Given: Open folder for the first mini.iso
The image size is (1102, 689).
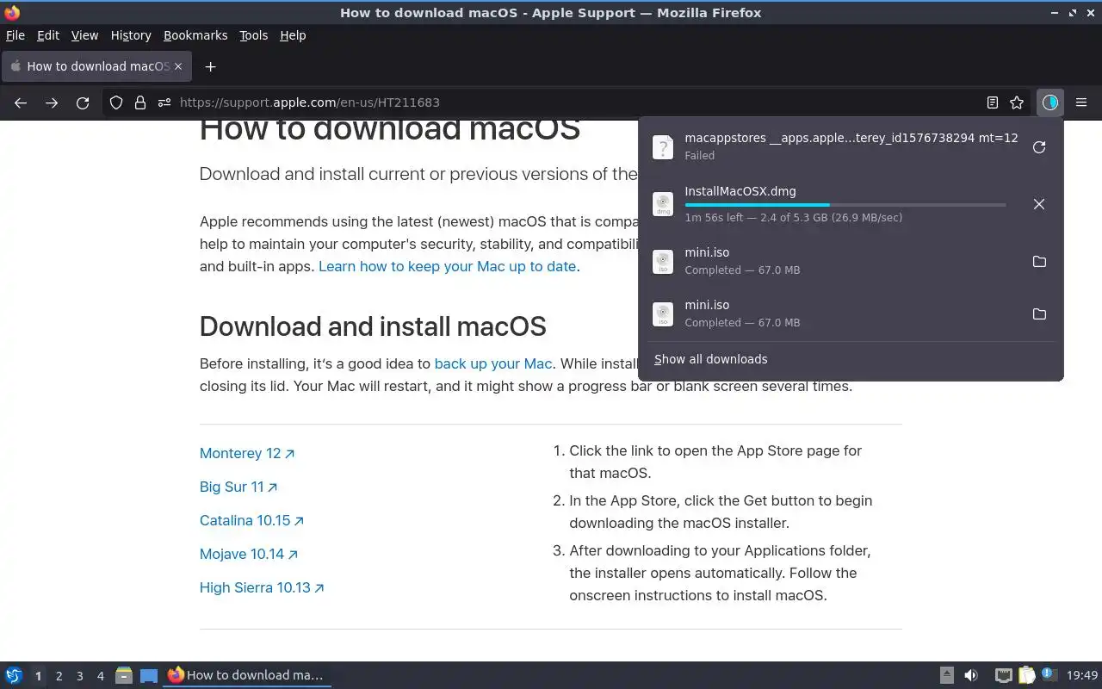Looking at the screenshot, I should point(1039,261).
